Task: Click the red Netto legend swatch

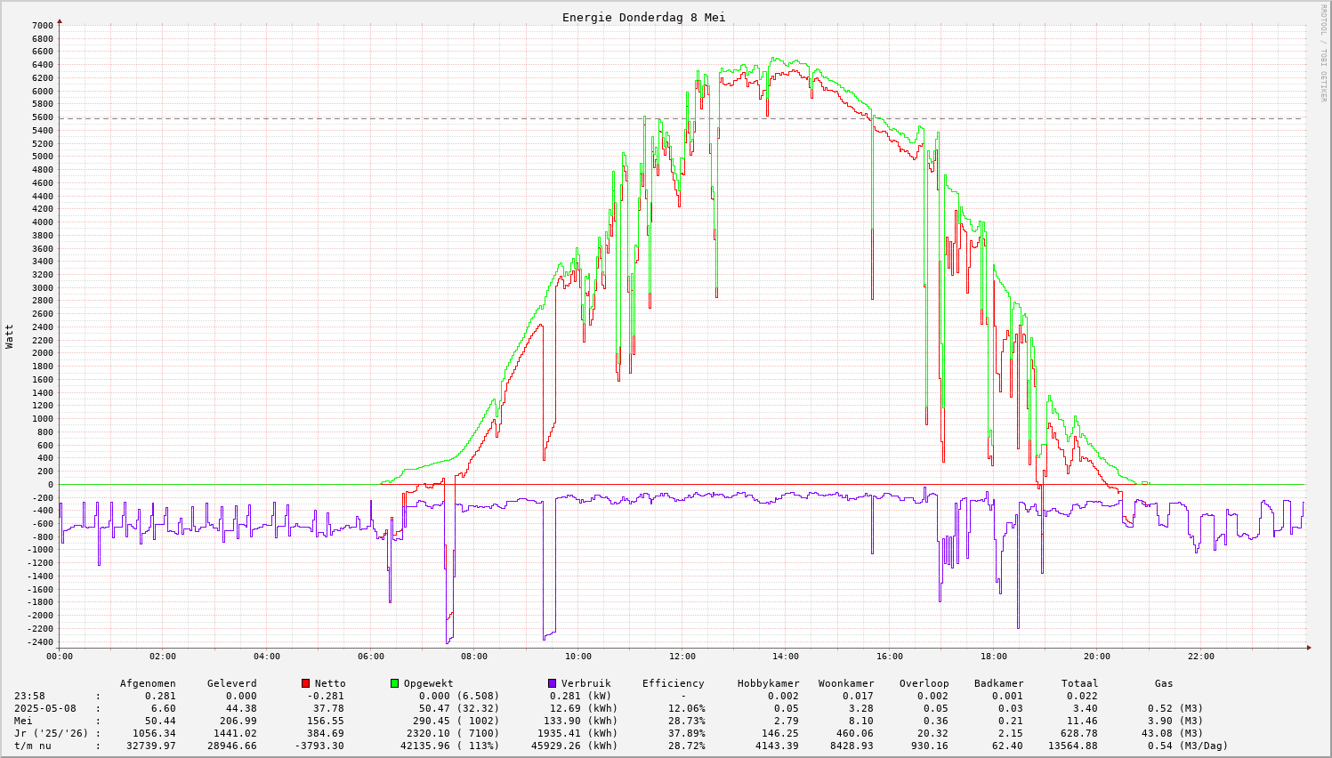Action: [306, 683]
